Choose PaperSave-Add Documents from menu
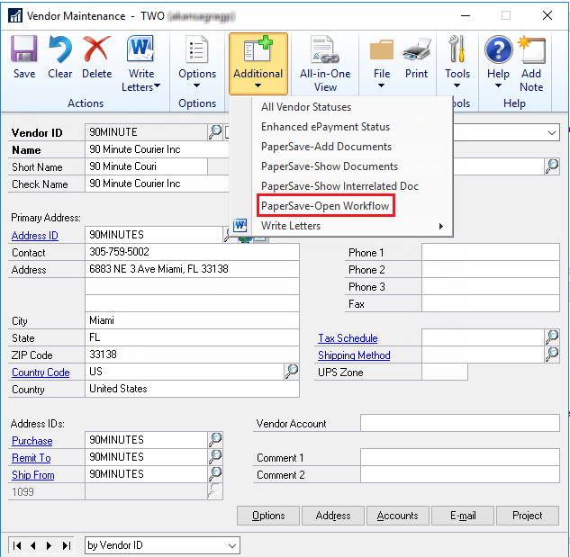Viewport: 570px width, 557px height. click(326, 147)
